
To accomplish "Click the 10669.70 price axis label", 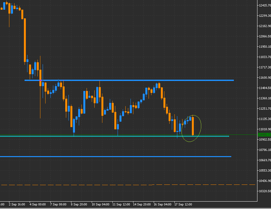I will tap(265, 160).
